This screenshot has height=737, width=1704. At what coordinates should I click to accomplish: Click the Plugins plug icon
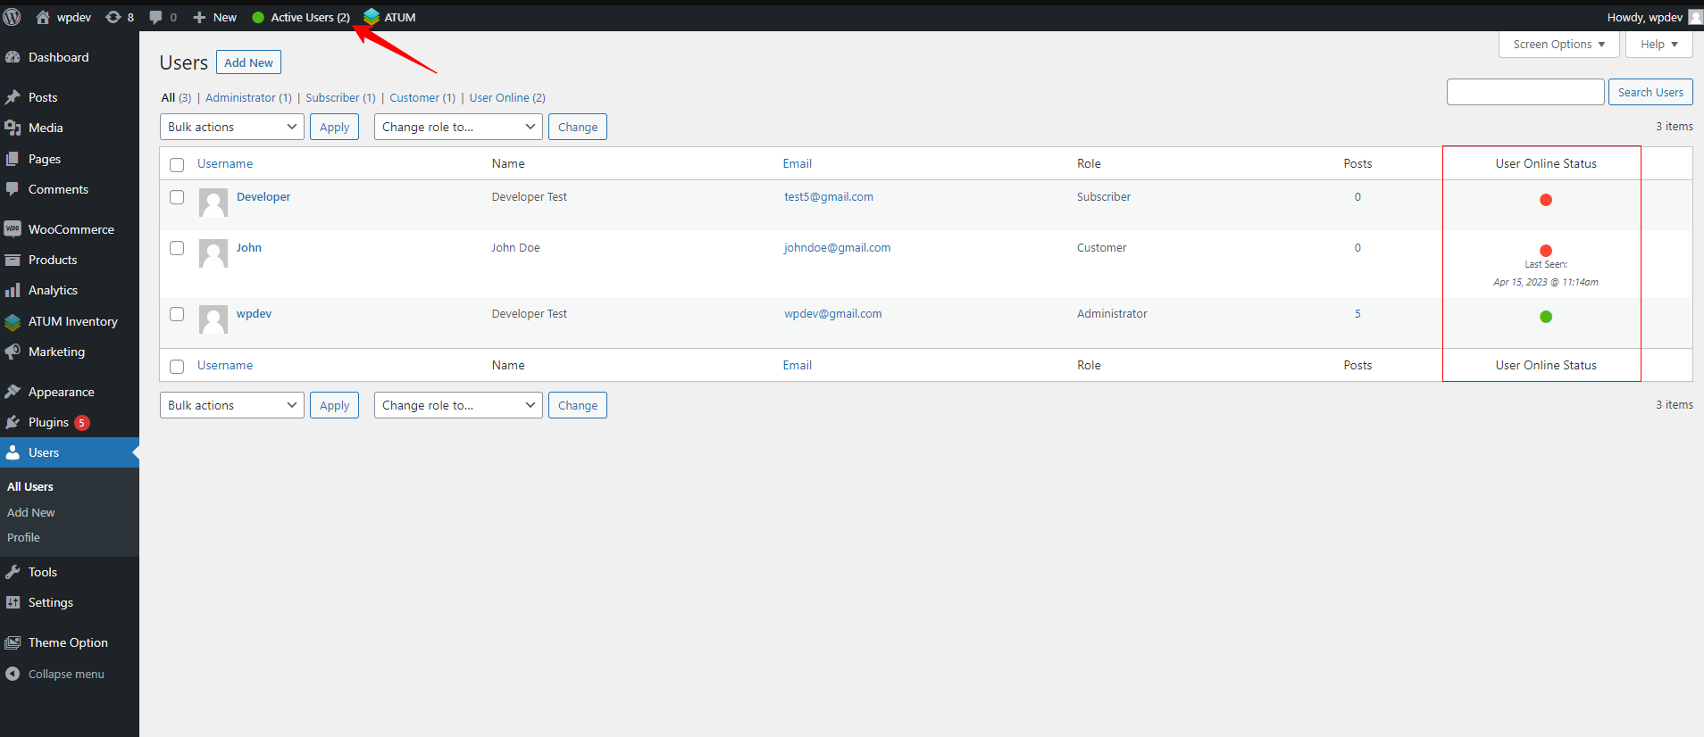tap(13, 422)
